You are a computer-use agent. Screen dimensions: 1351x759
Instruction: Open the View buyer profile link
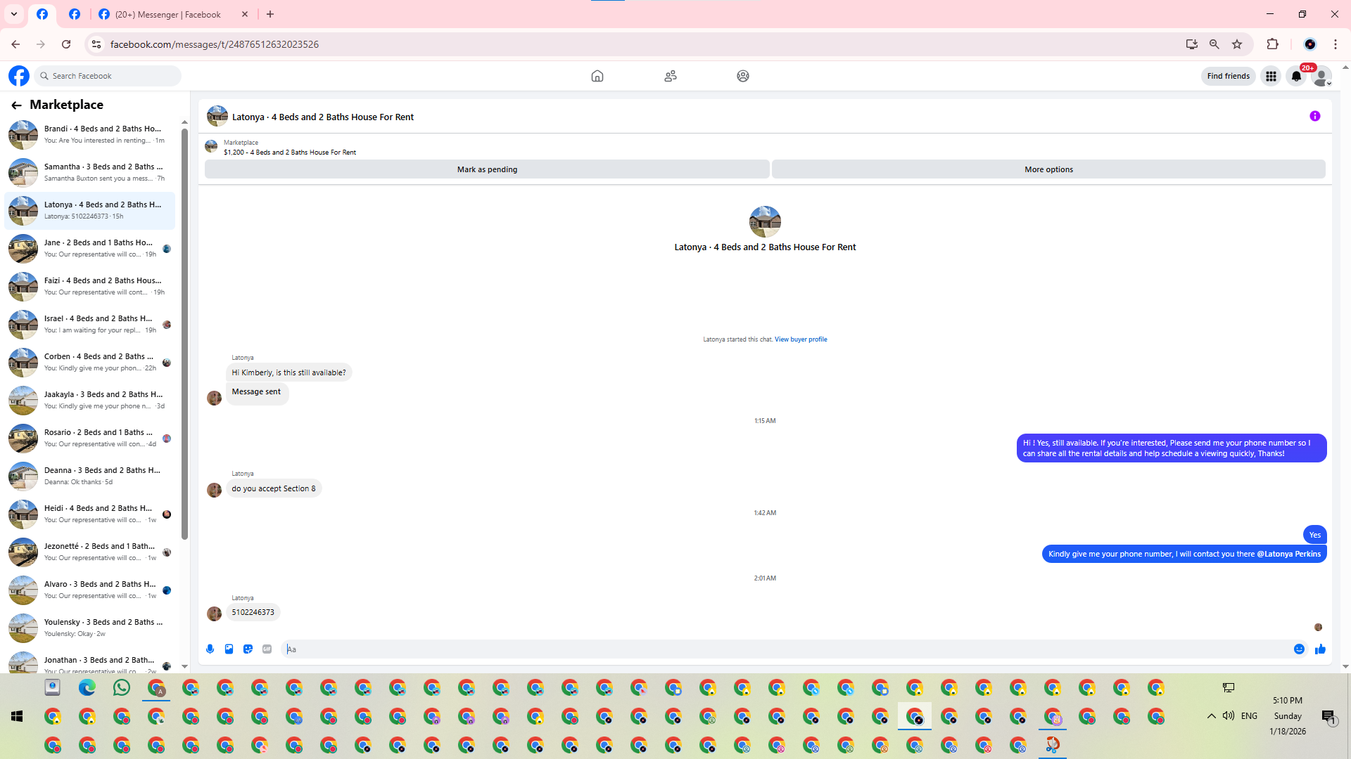coord(801,339)
